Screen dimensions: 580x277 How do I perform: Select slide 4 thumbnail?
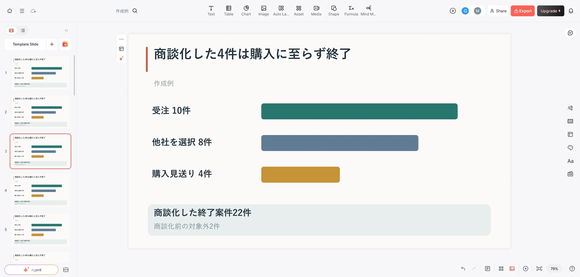coord(40,190)
